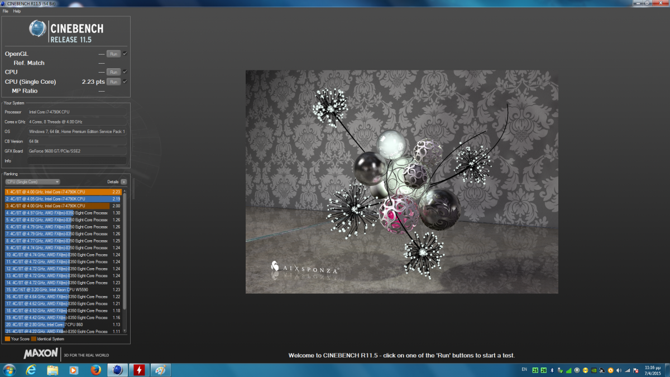Toggle the CPU (Single Core) test checkbox

125,82
